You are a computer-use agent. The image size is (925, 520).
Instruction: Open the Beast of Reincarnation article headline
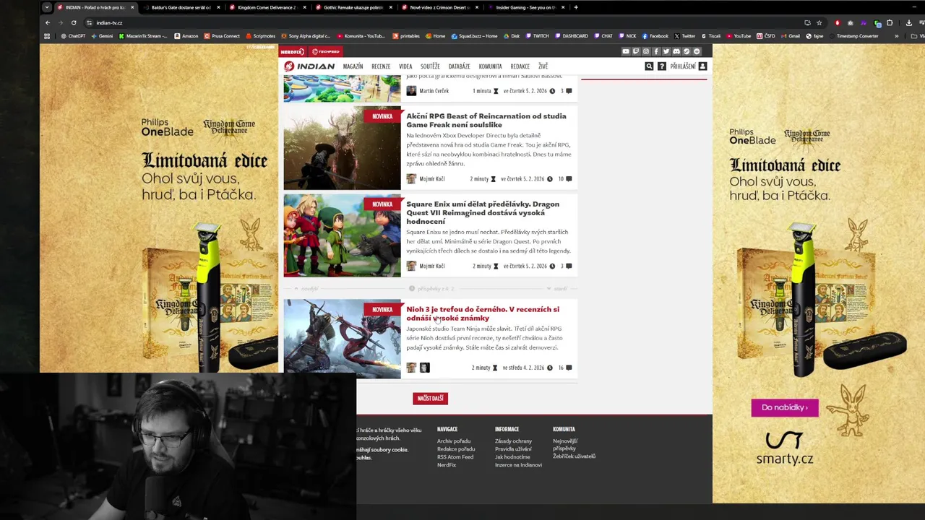tap(486, 121)
